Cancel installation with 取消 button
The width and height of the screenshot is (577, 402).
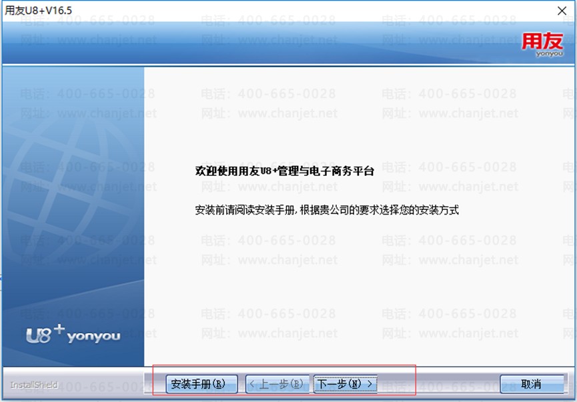coord(532,384)
